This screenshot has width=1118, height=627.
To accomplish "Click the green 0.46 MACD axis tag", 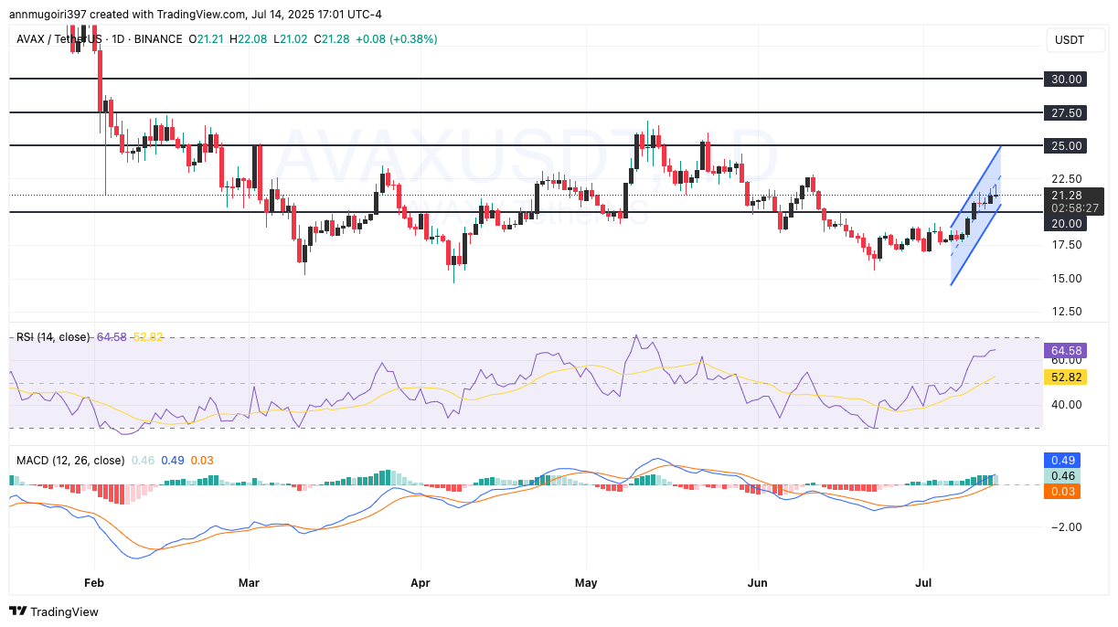I will 1062,475.
